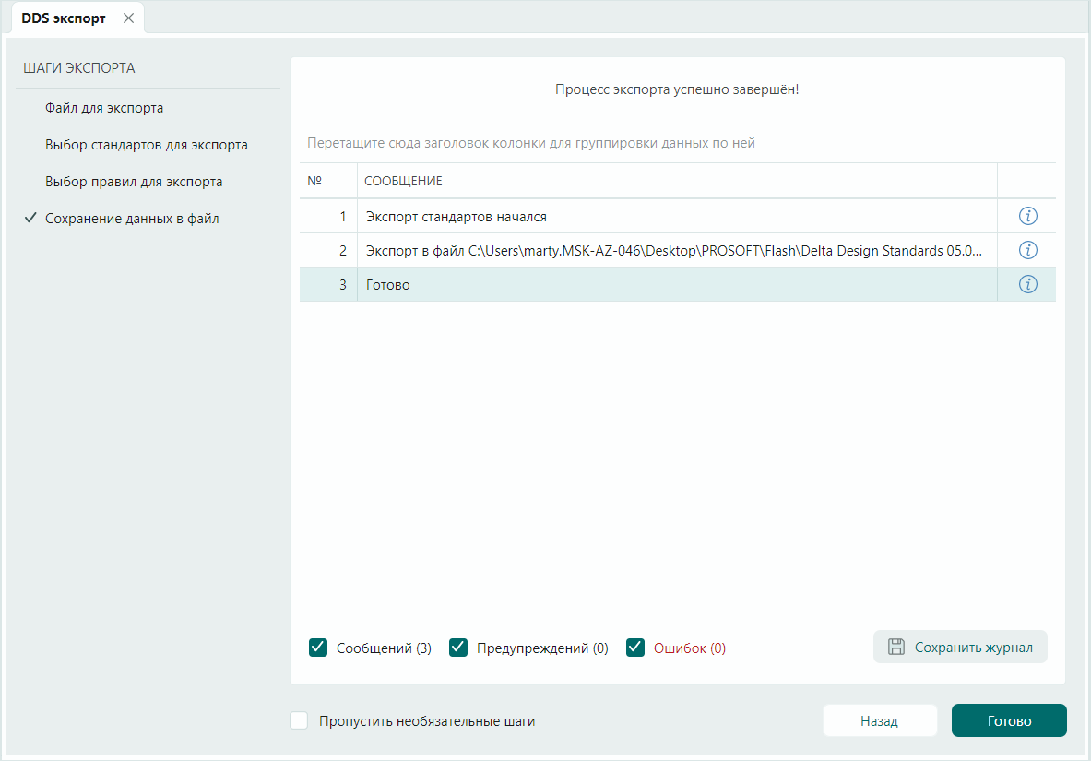This screenshot has width=1091, height=761.
Task: Open info icon on the export file path row
Action: (x=1027, y=250)
